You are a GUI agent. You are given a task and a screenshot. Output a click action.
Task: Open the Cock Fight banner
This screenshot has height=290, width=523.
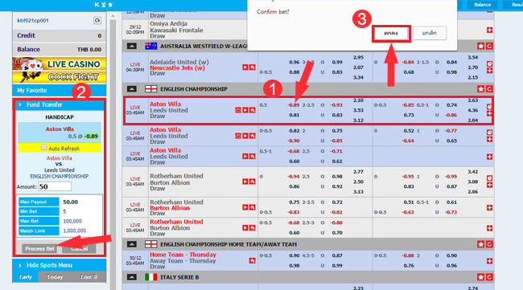(60, 77)
